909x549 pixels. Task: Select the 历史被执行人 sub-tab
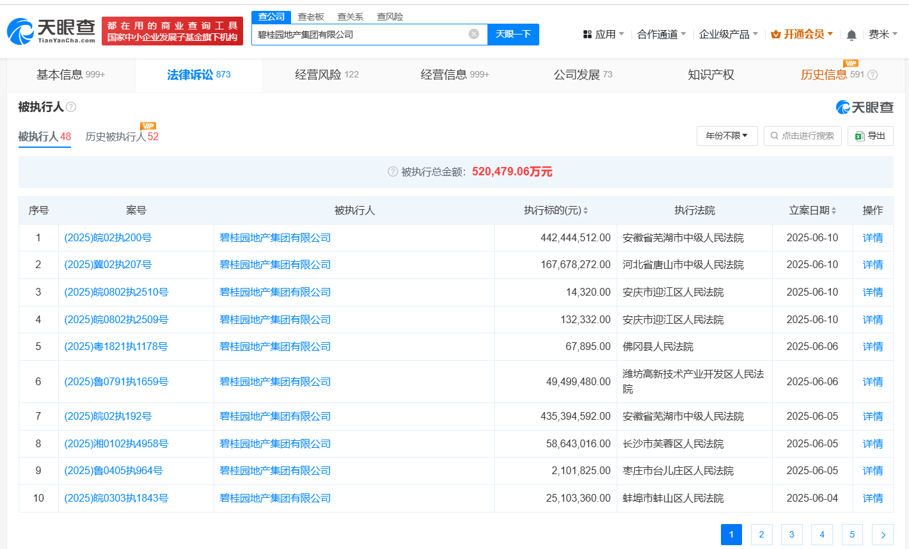click(x=122, y=136)
